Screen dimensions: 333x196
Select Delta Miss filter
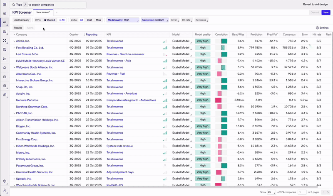(x=98, y=20)
